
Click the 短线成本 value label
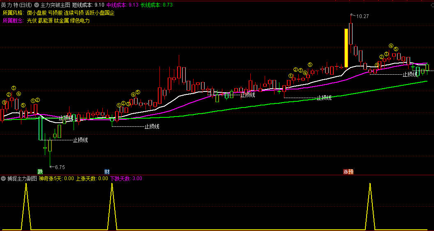point(88,5)
